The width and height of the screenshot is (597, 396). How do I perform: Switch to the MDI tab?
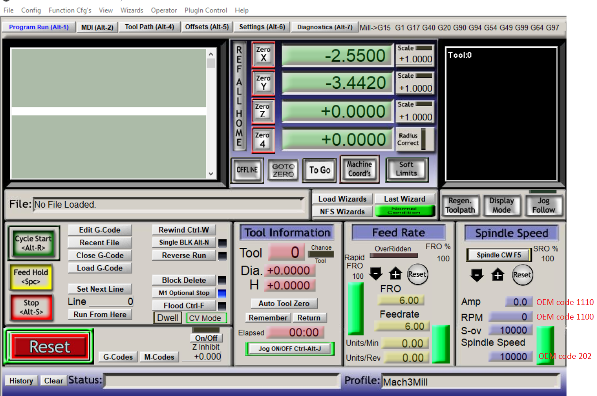click(97, 27)
